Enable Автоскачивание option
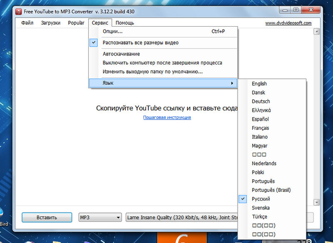Viewport: 333px width, 243px height. 163,54
